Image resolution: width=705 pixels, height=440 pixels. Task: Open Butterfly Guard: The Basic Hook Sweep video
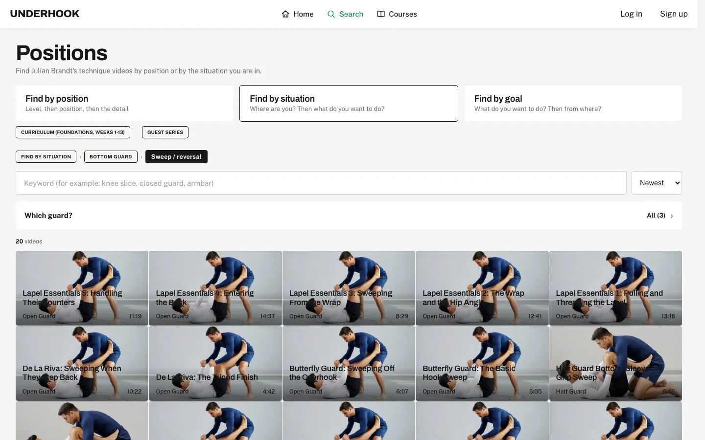(x=482, y=363)
